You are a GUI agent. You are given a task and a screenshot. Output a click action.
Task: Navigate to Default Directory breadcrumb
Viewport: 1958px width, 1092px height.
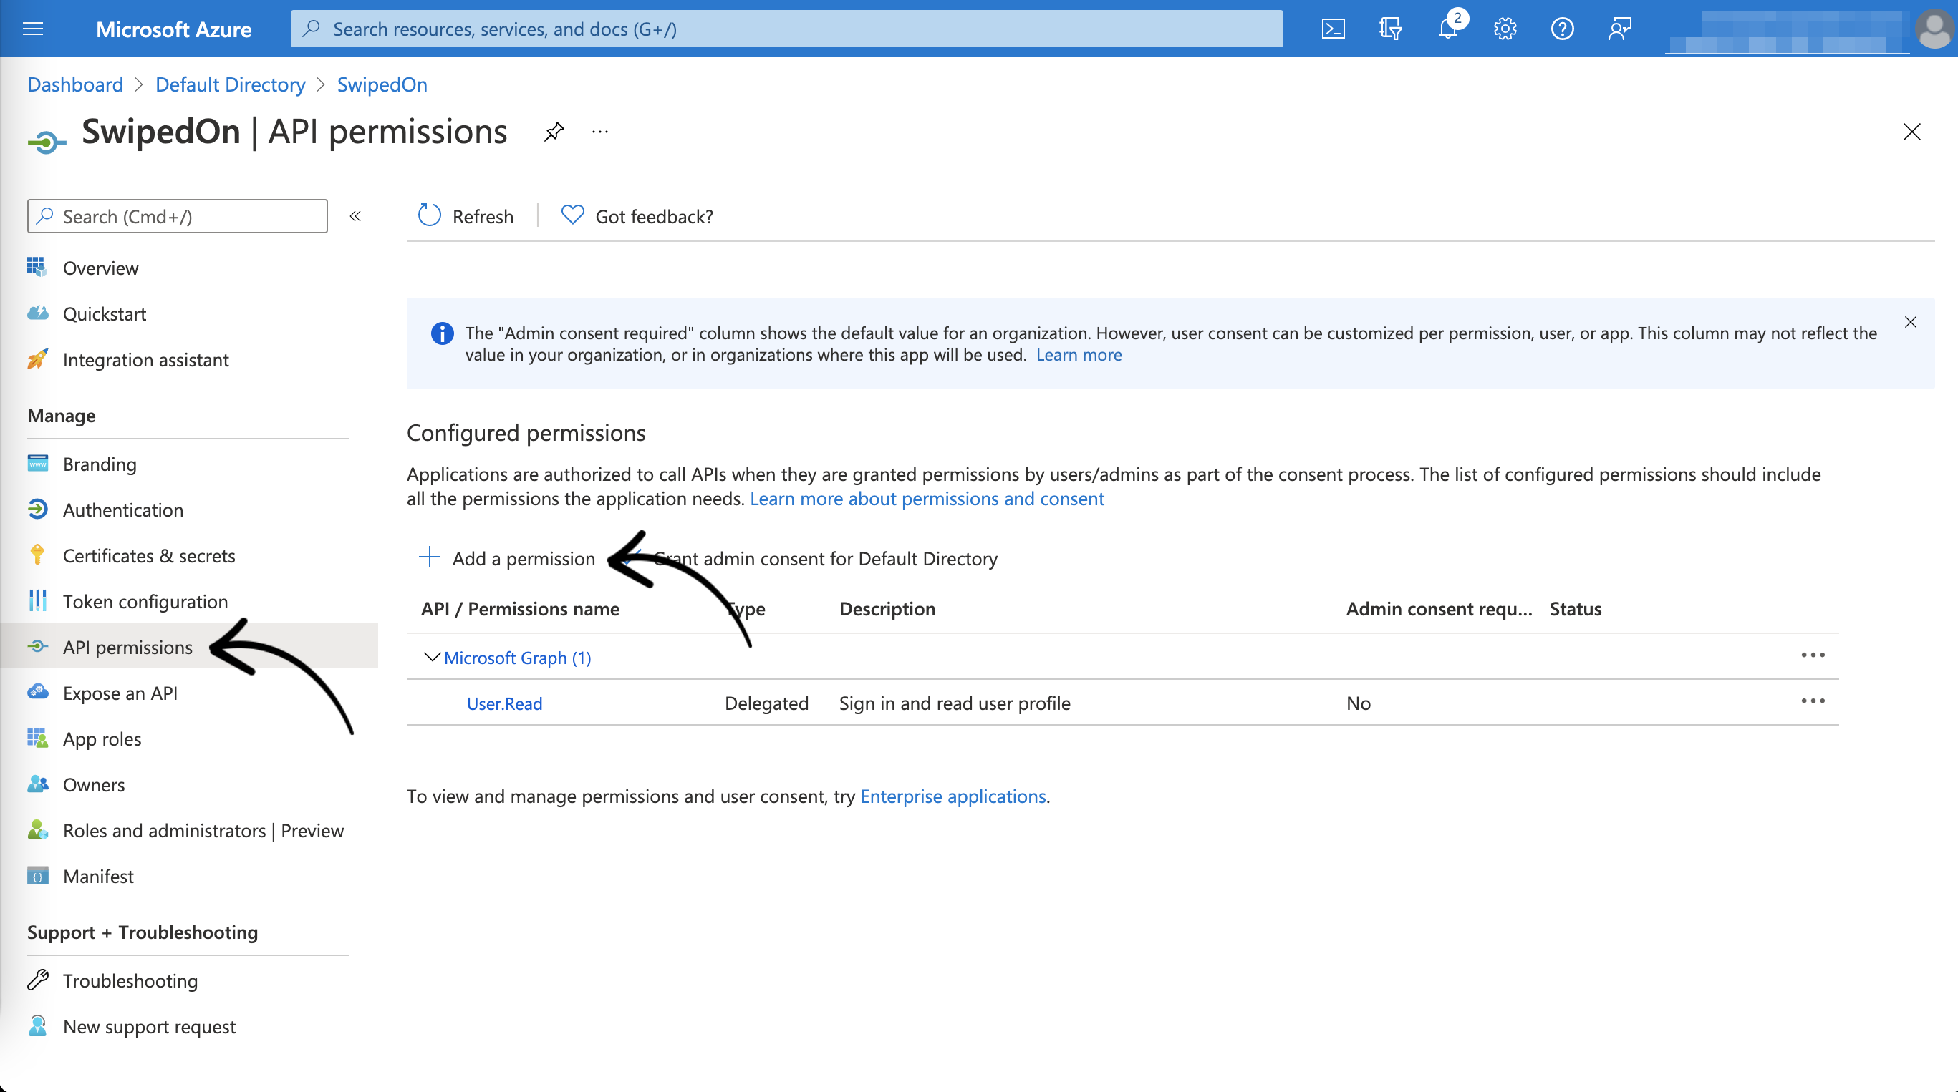(231, 84)
